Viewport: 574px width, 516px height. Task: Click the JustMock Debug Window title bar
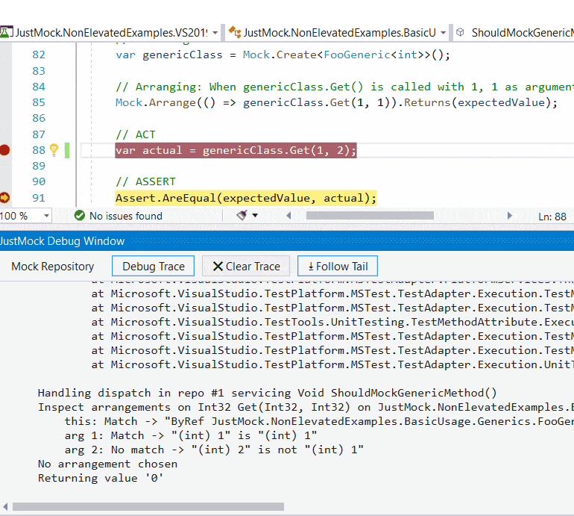tap(287, 241)
